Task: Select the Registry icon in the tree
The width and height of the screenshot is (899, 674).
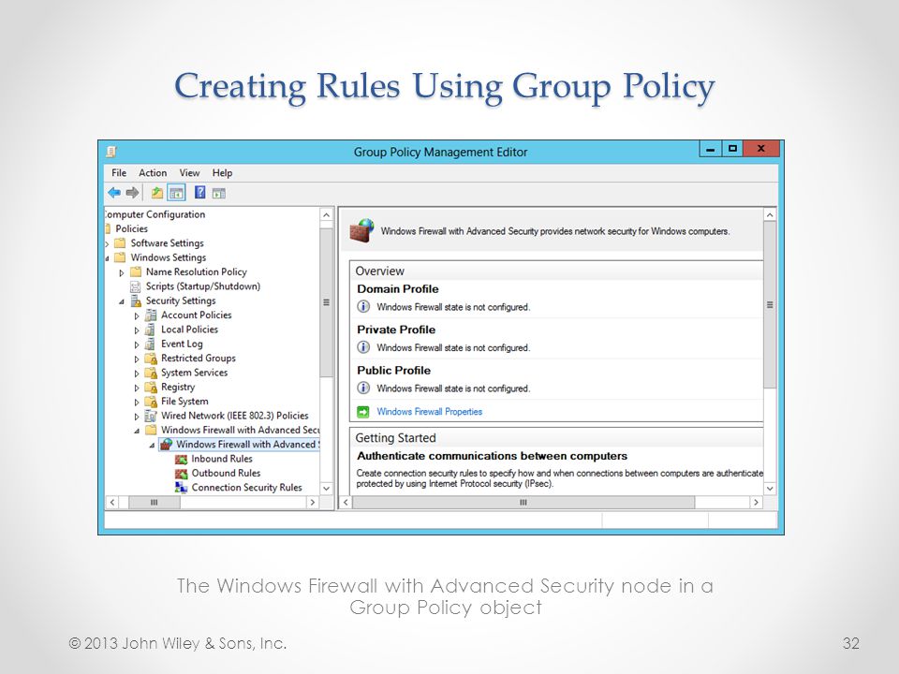Action: (151, 387)
